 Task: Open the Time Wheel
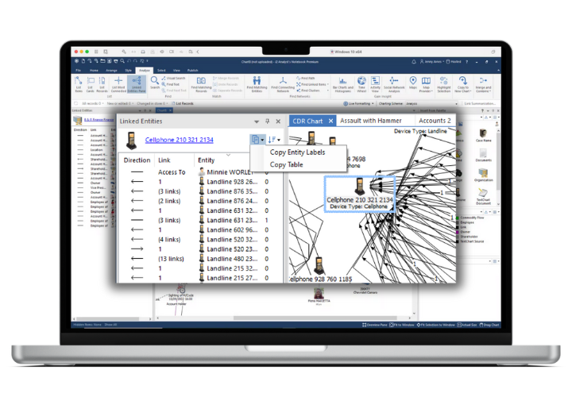click(361, 84)
